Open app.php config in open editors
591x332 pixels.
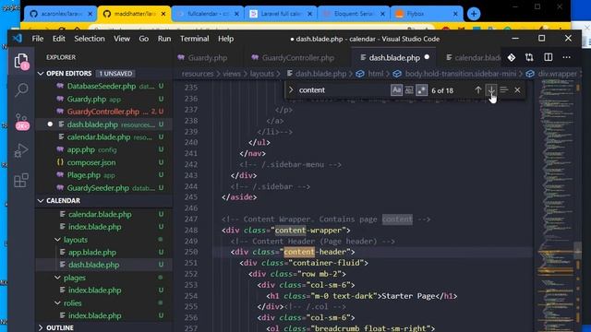pos(103,149)
